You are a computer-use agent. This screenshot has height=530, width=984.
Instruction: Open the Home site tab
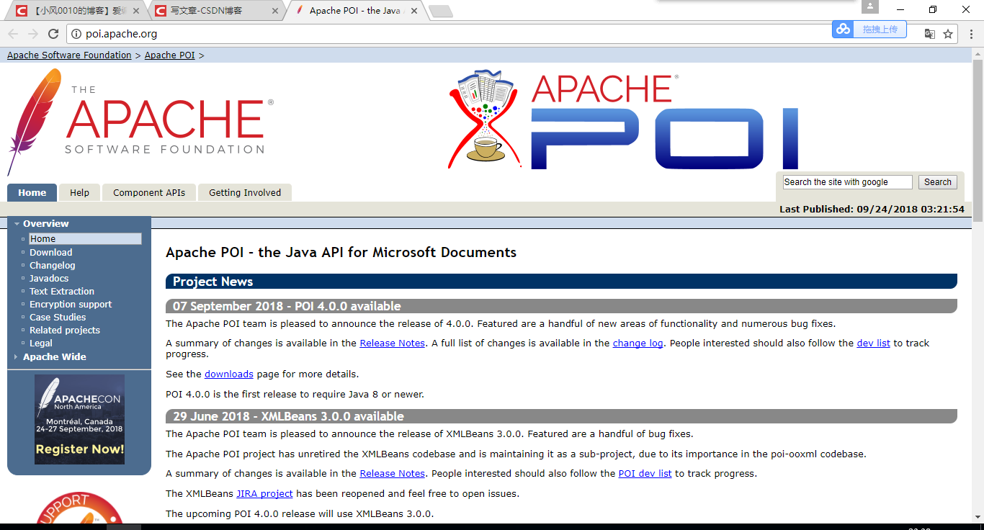click(x=32, y=192)
